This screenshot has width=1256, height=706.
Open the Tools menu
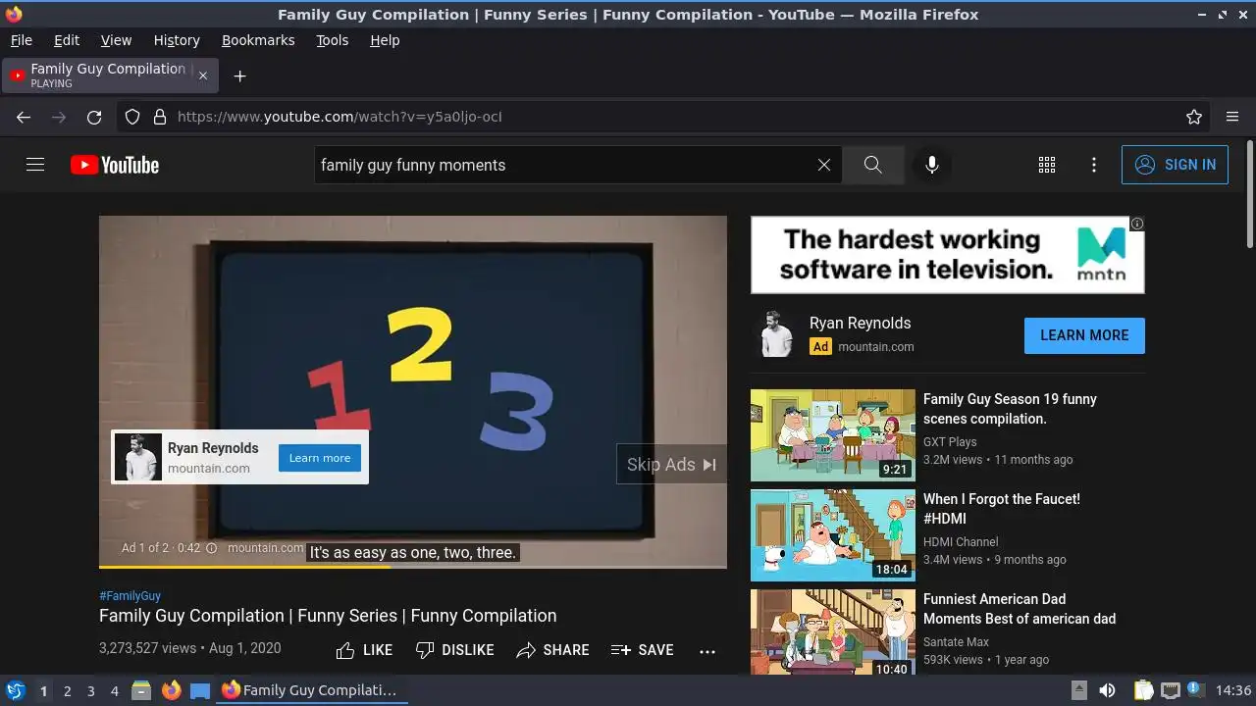click(333, 40)
